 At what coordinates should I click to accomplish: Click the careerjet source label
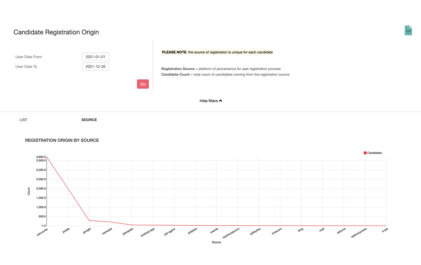107,231
